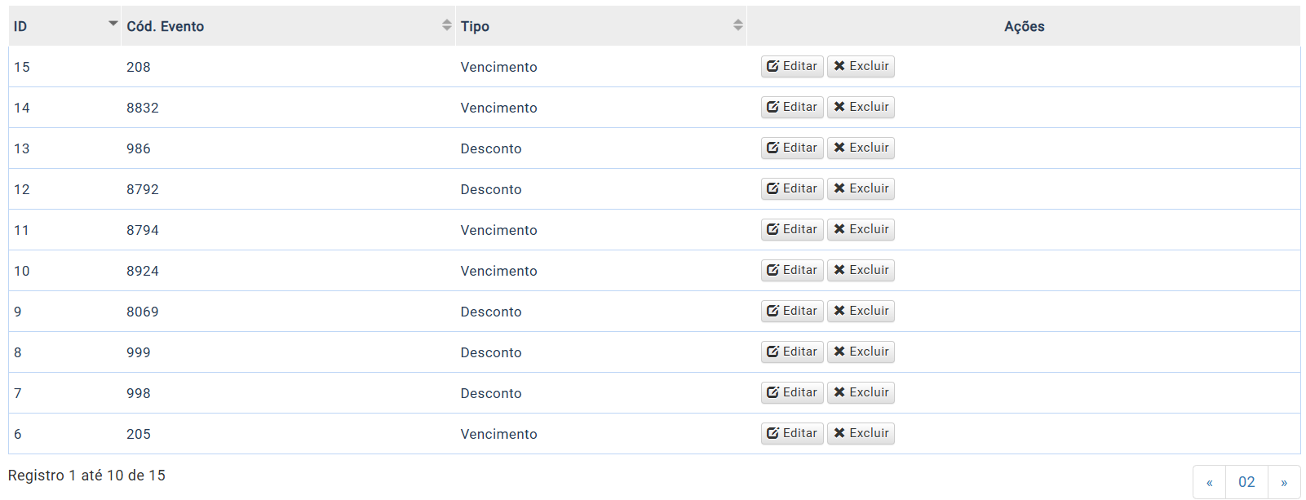Screen dimensions: 1306x500
Task: Delete the record with code 205
Action: [861, 433]
